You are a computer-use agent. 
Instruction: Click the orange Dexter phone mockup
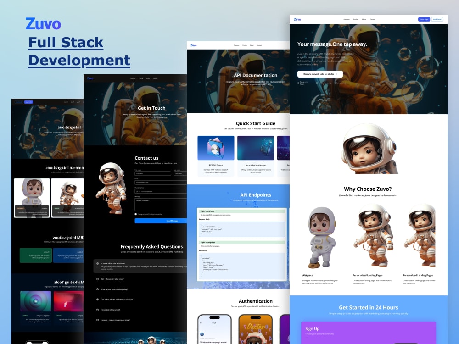255,329
